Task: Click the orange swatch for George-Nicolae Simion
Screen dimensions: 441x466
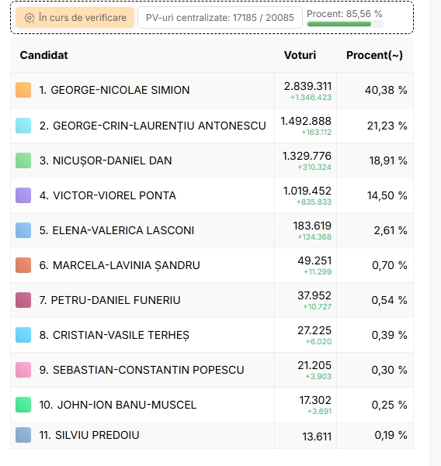Action: pos(23,90)
